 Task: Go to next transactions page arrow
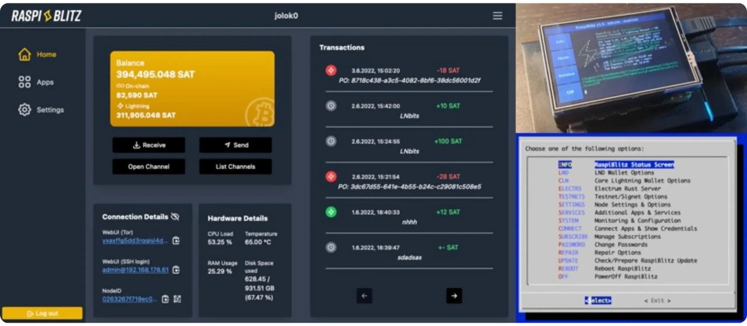[454, 296]
